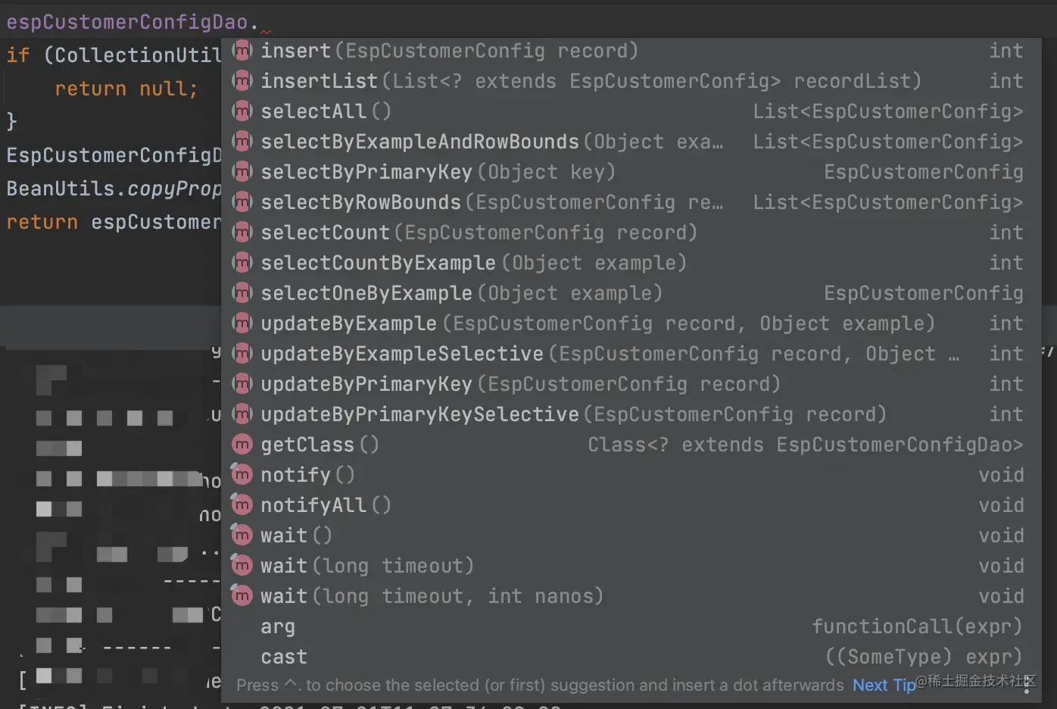Select the no-argument wait() completion
Viewport: 1057px width, 709px height.
coord(631,536)
